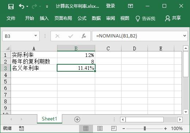Select row 8 header
The height and width of the screenshot is (133, 190).
[5, 101]
